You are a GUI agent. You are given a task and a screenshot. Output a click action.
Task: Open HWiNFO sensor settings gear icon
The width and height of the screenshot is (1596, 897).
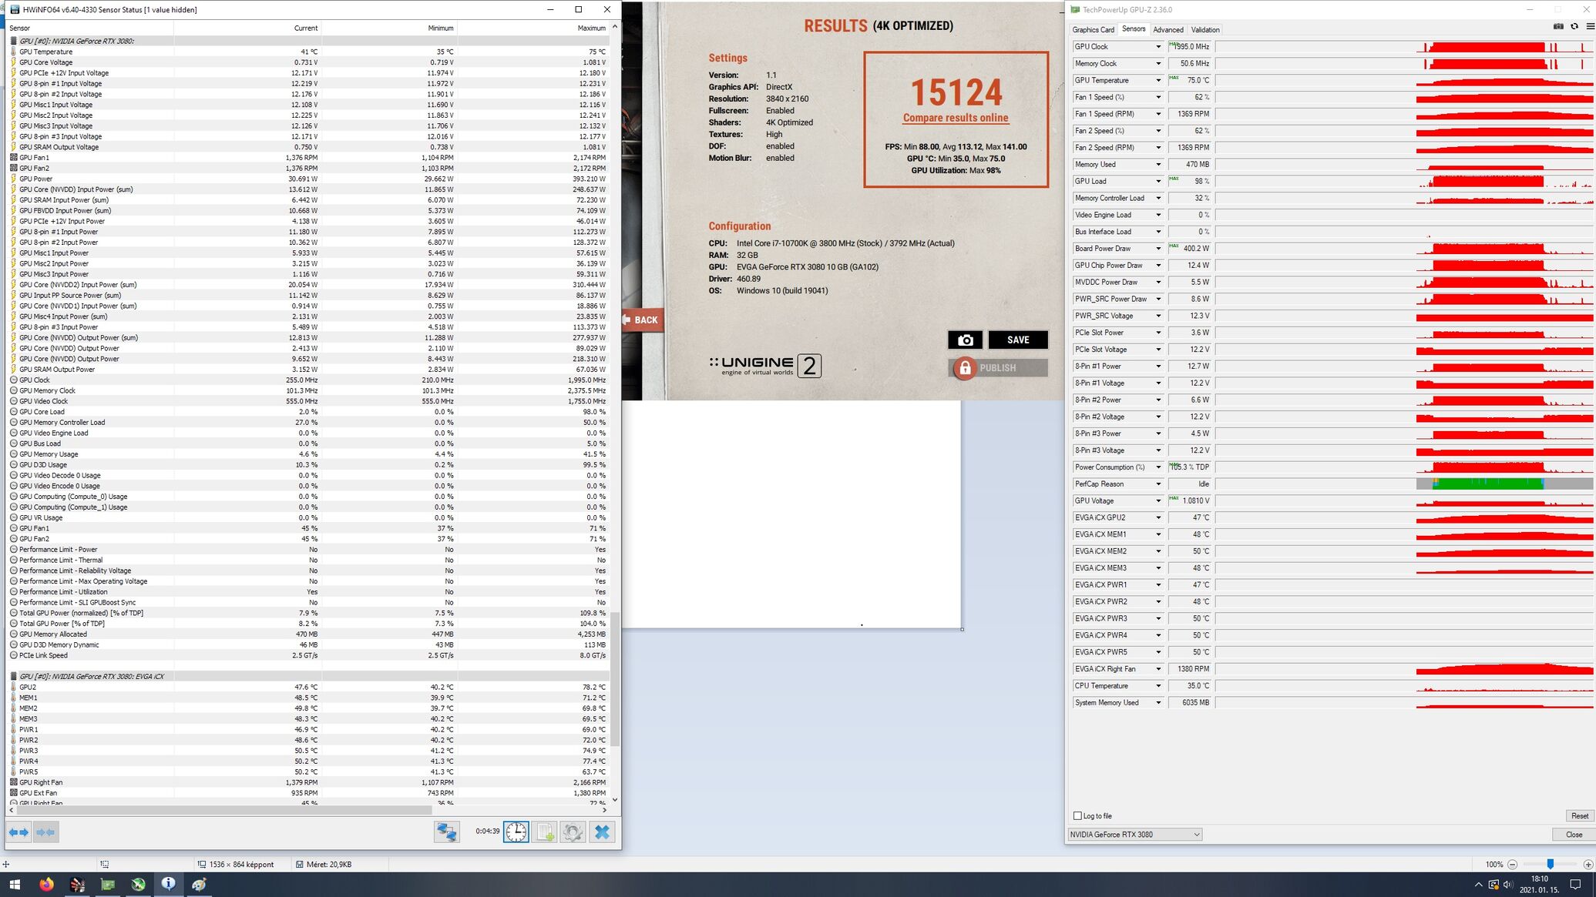coord(573,832)
